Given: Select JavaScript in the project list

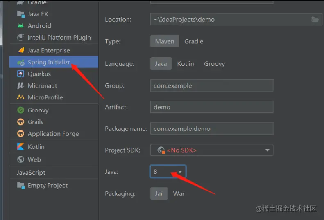Looking at the screenshot, I should [x=54, y=172].
